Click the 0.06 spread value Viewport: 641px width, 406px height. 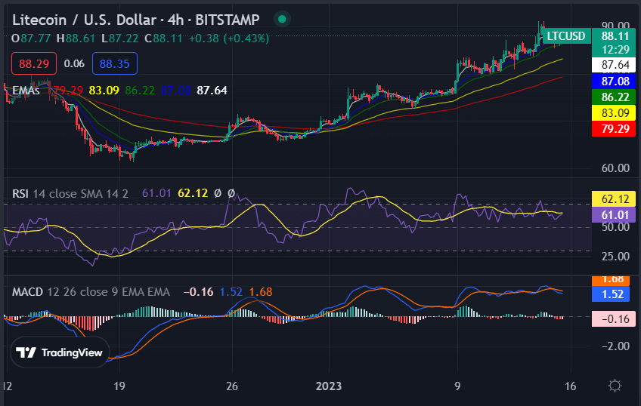(74, 63)
